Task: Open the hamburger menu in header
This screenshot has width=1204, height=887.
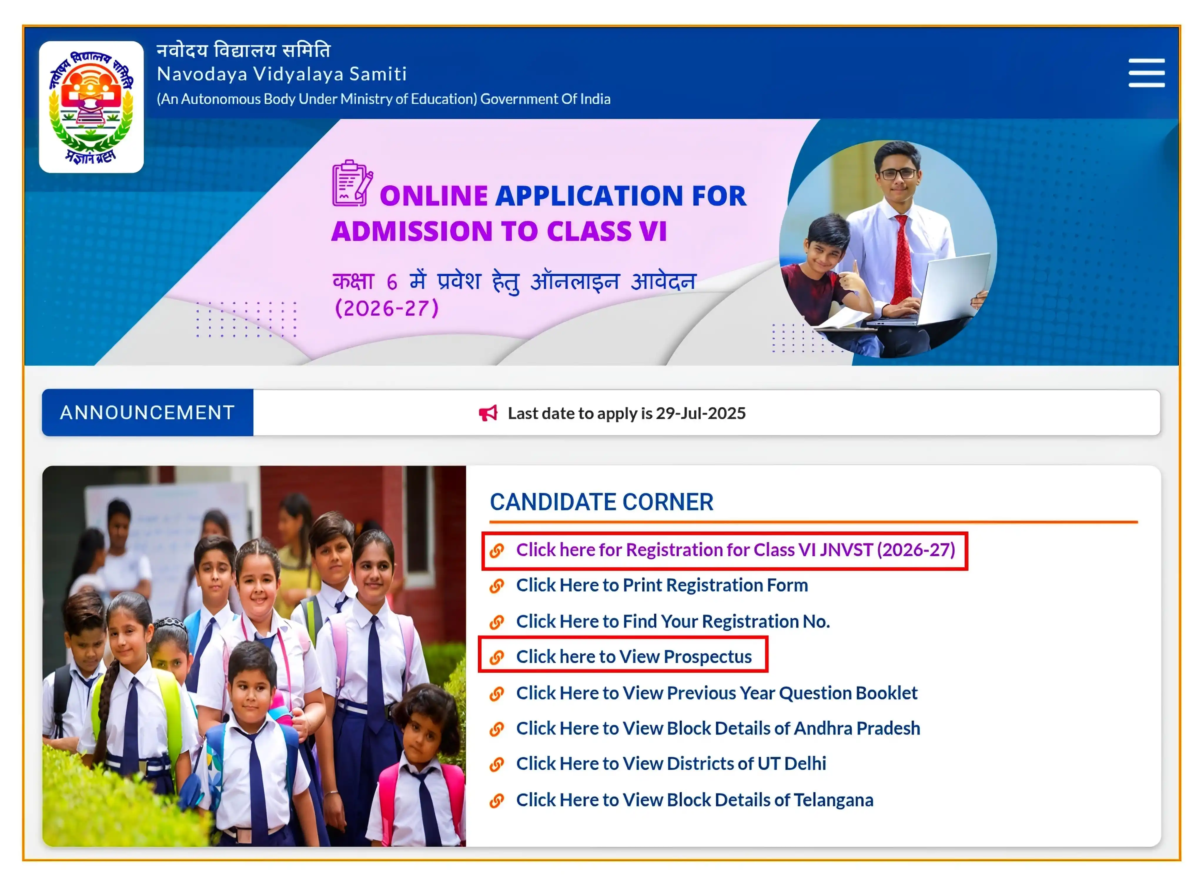Action: tap(1146, 73)
